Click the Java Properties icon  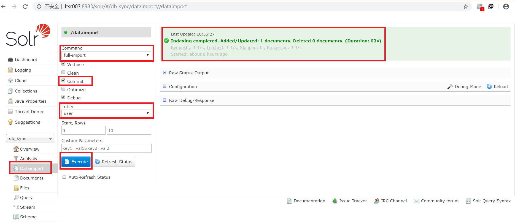click(x=10, y=101)
